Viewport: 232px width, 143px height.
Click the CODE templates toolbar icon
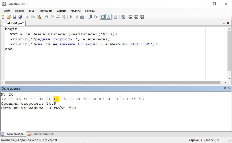pos(123,17)
